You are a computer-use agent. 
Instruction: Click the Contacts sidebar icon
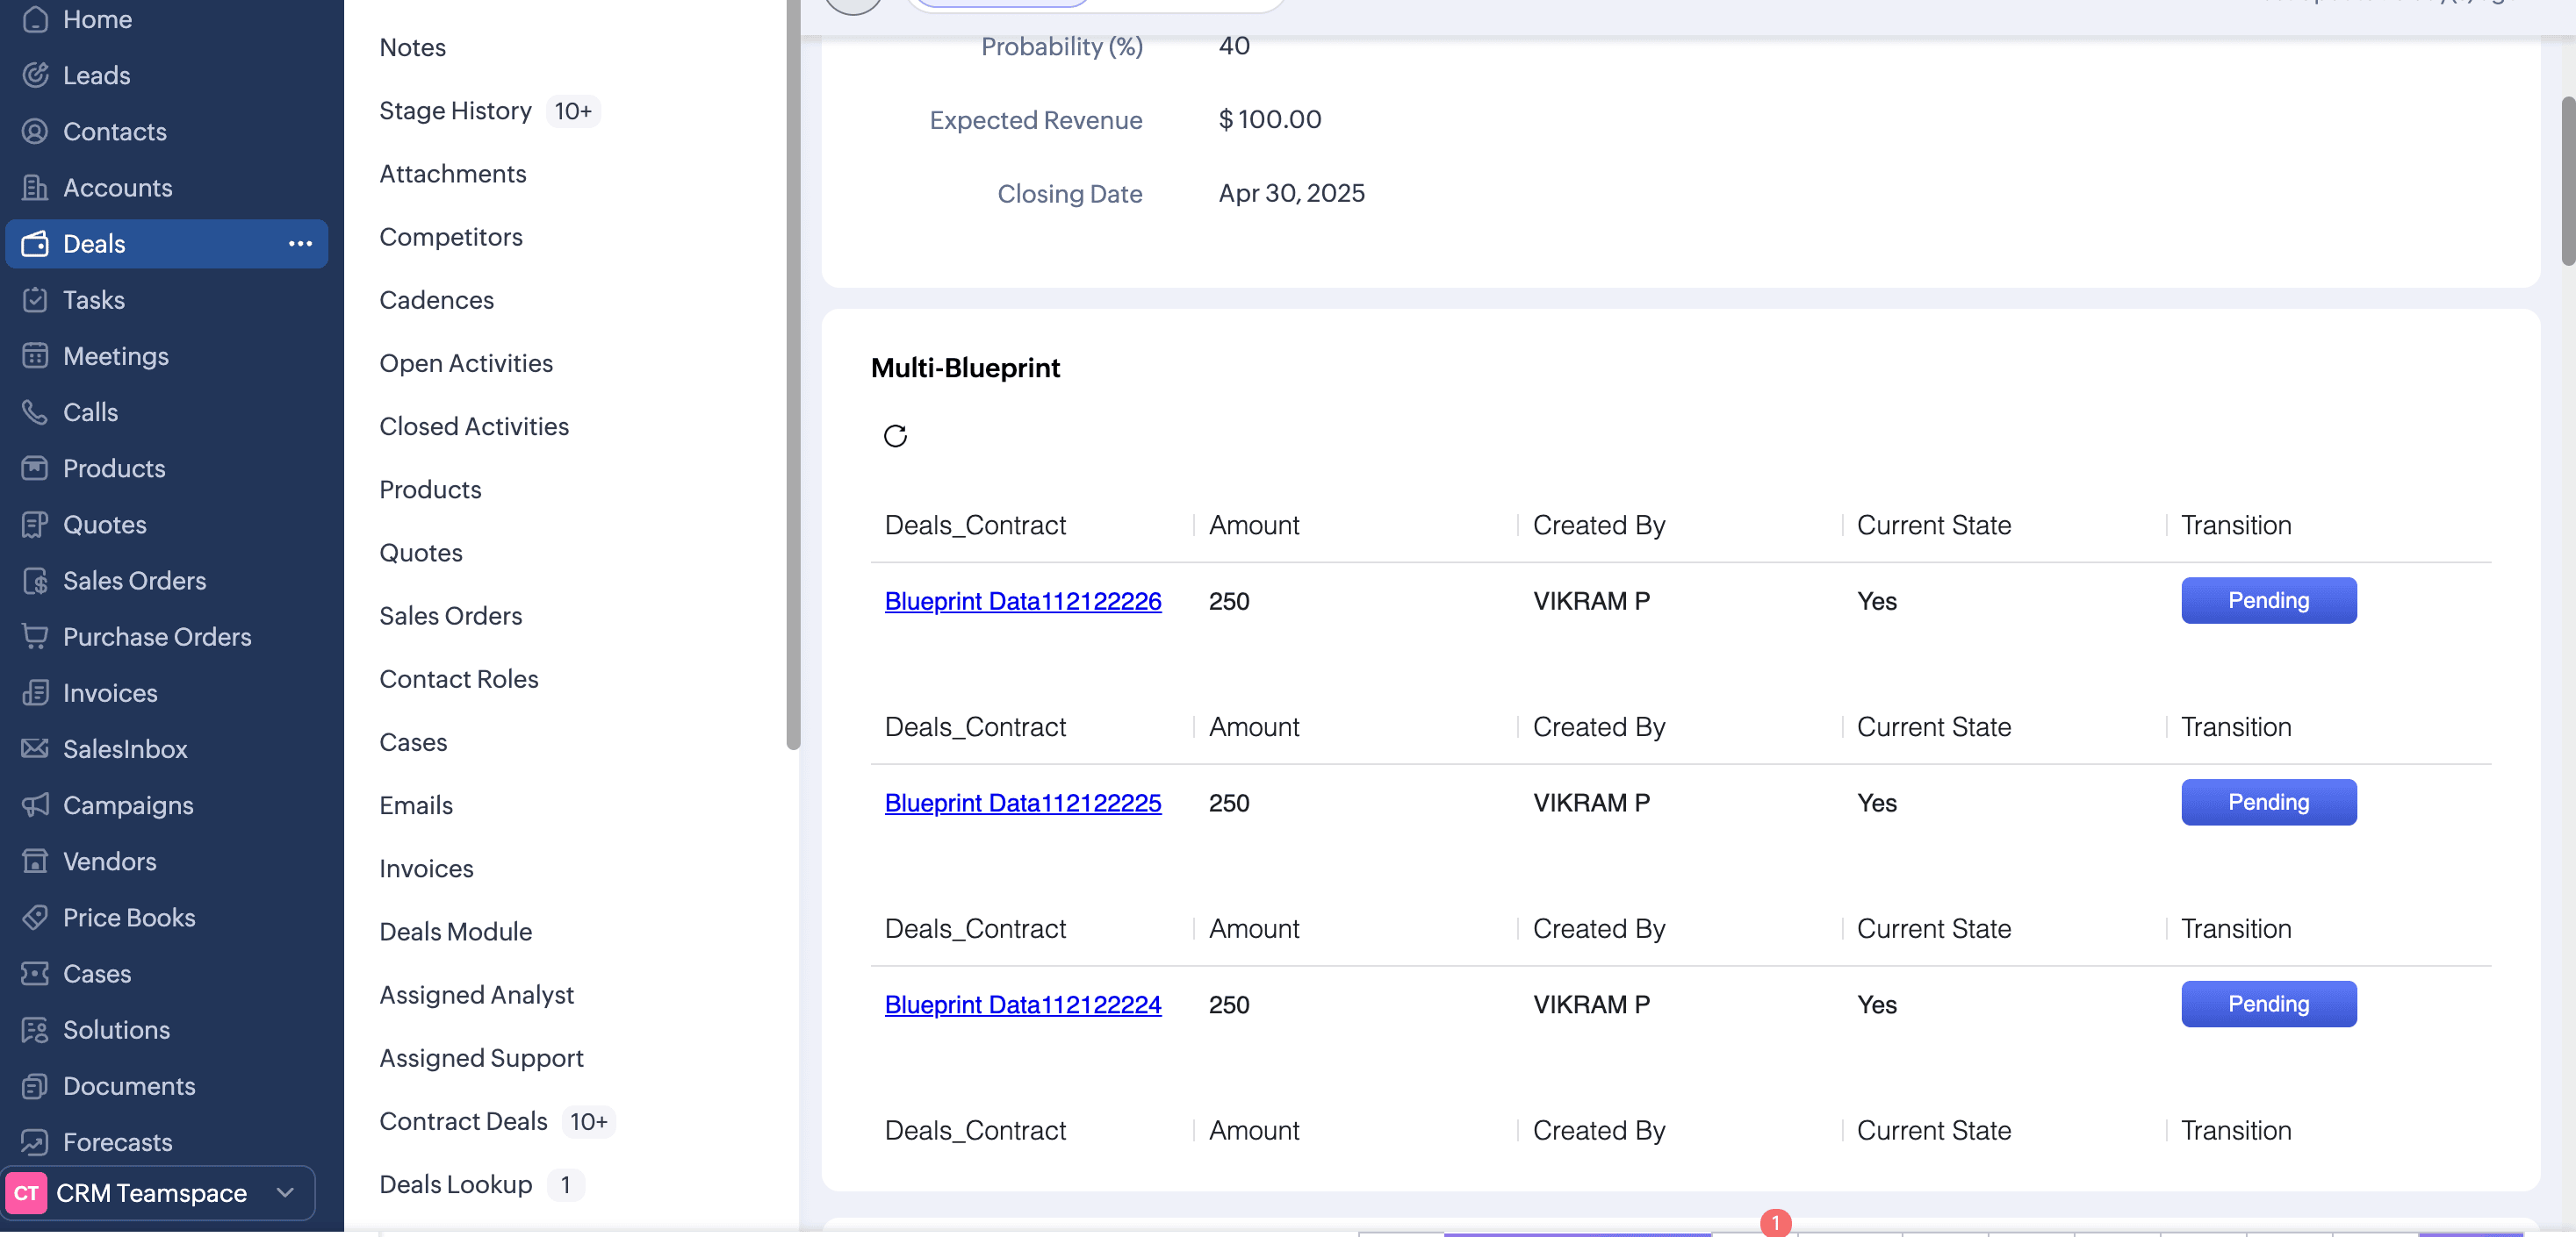point(35,132)
